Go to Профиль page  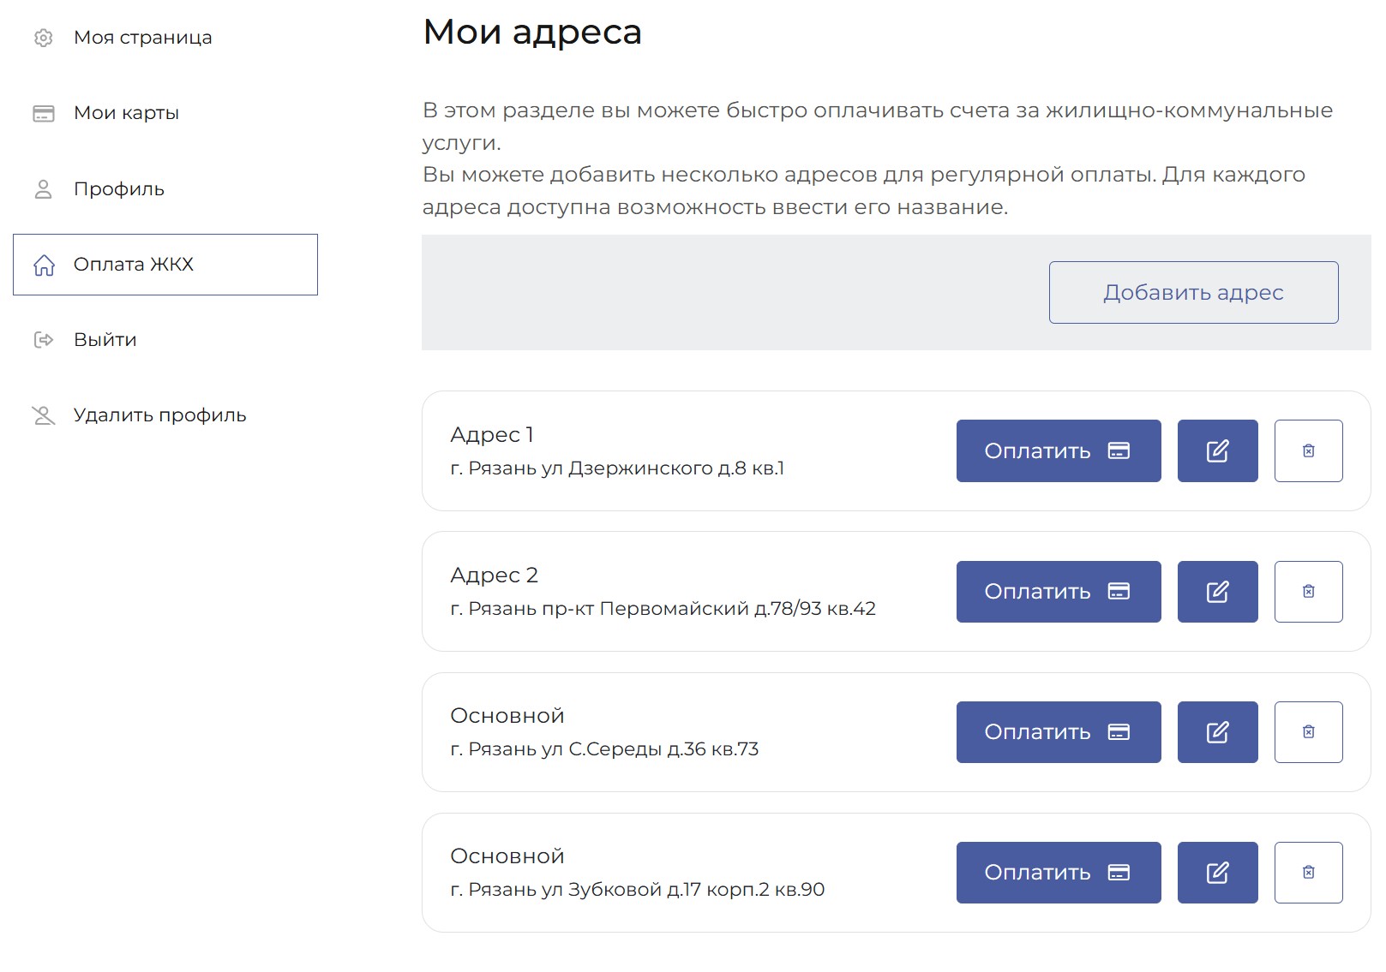(118, 189)
